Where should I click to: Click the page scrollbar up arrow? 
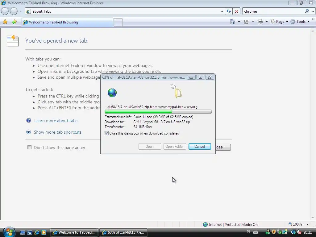[x=313, y=31]
